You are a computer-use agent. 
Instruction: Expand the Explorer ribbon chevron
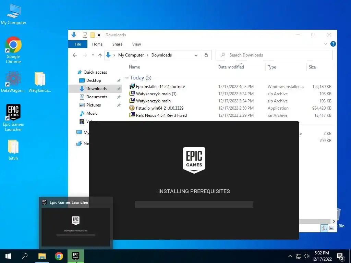click(x=326, y=44)
